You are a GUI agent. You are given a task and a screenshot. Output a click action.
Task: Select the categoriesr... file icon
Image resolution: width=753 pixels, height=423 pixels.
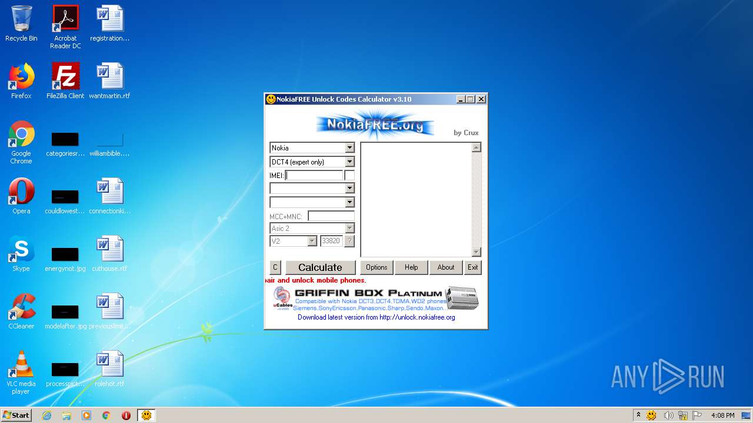65,145
